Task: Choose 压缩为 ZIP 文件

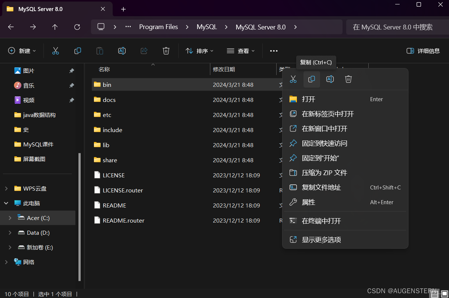Action: [x=345, y=173]
